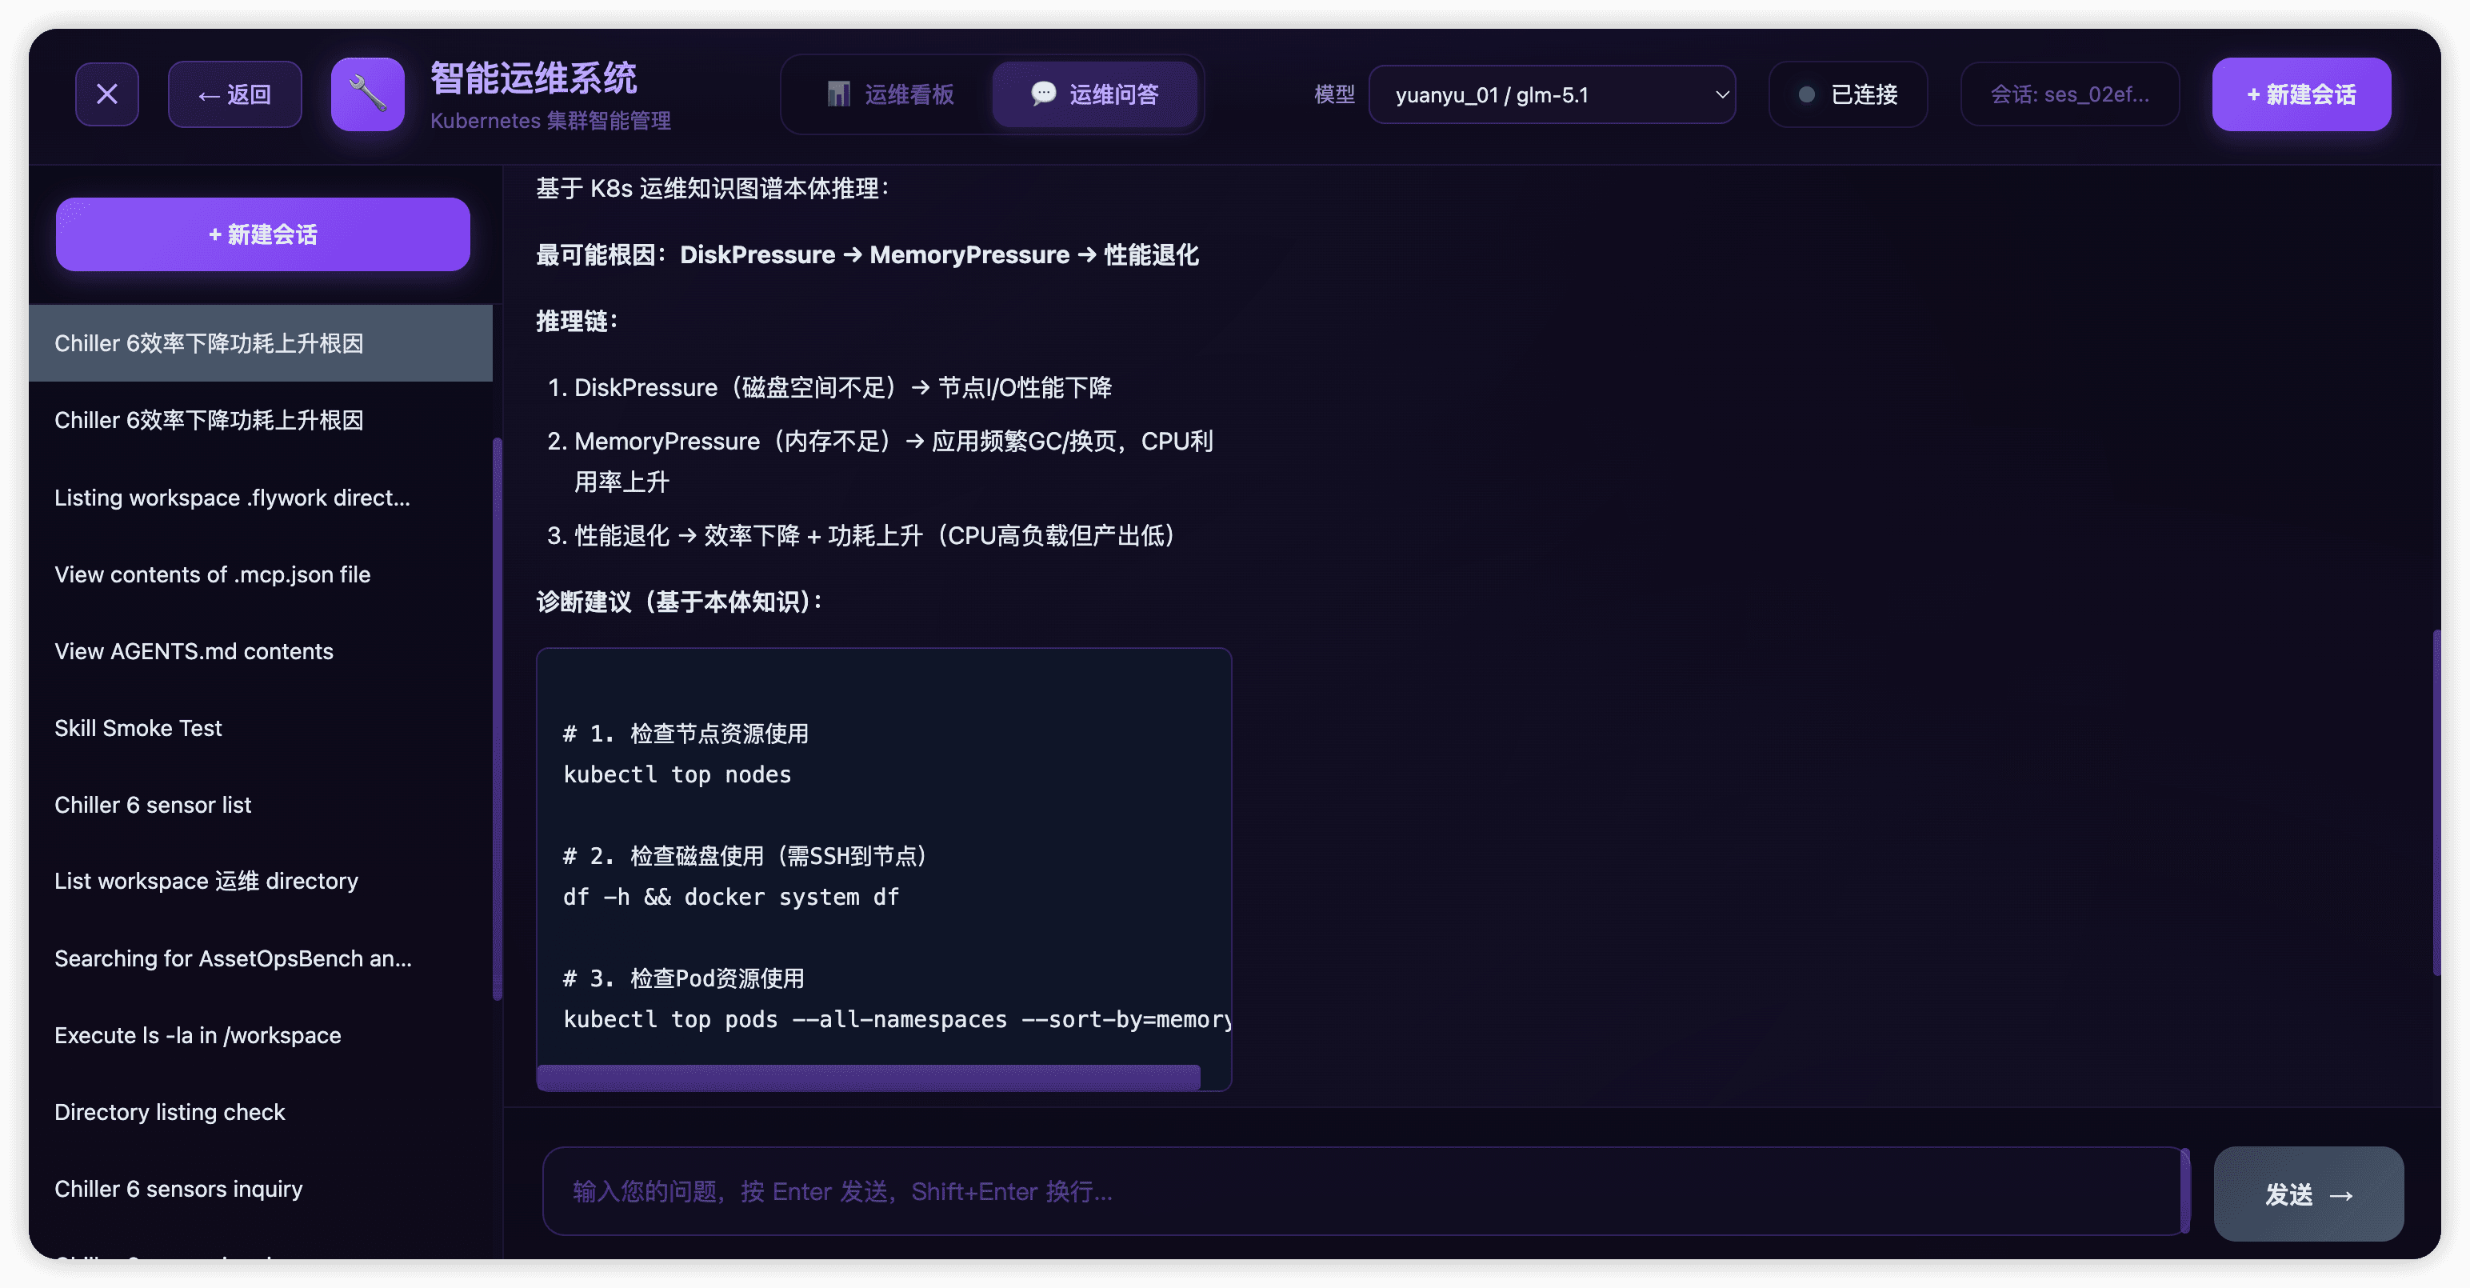
Task: Click the top-right 新建会话 button
Action: (2300, 94)
